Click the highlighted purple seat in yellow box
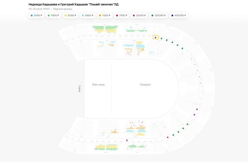 click(x=155, y=37)
